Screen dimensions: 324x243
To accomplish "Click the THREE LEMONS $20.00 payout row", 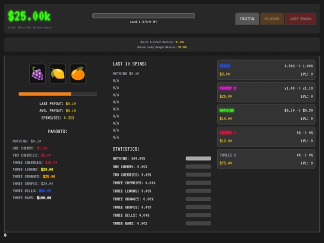I will pos(33,169).
